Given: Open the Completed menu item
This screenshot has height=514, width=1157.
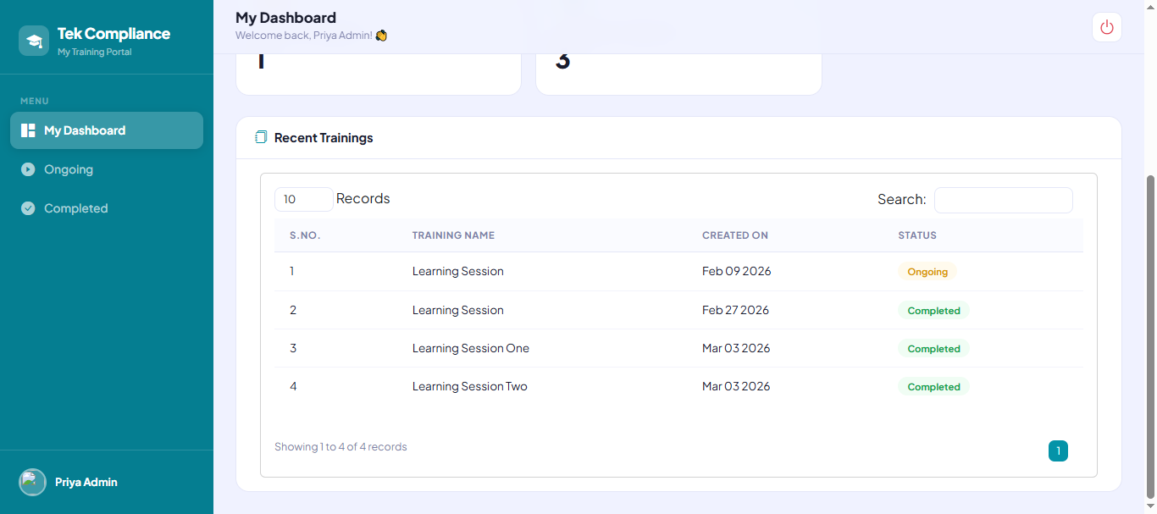Looking at the screenshot, I should 75,208.
